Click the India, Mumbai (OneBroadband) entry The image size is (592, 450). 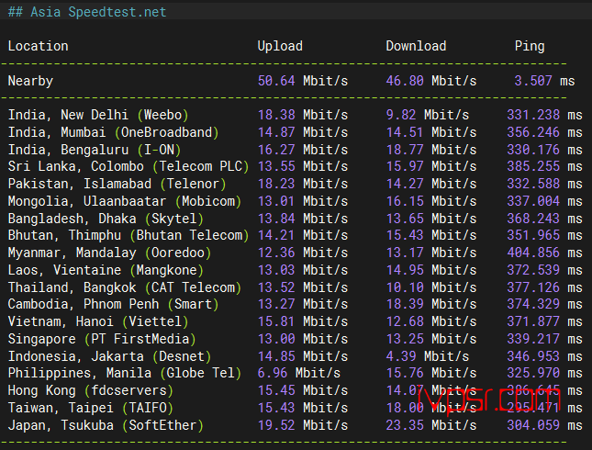tap(113, 132)
